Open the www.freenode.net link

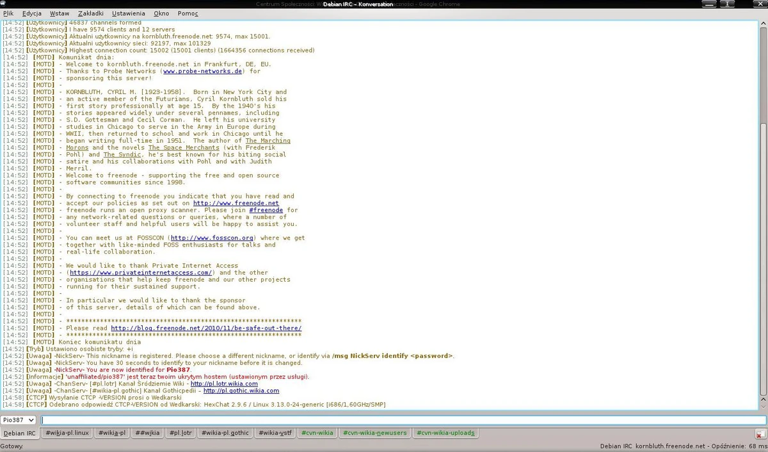pyautogui.click(x=236, y=203)
